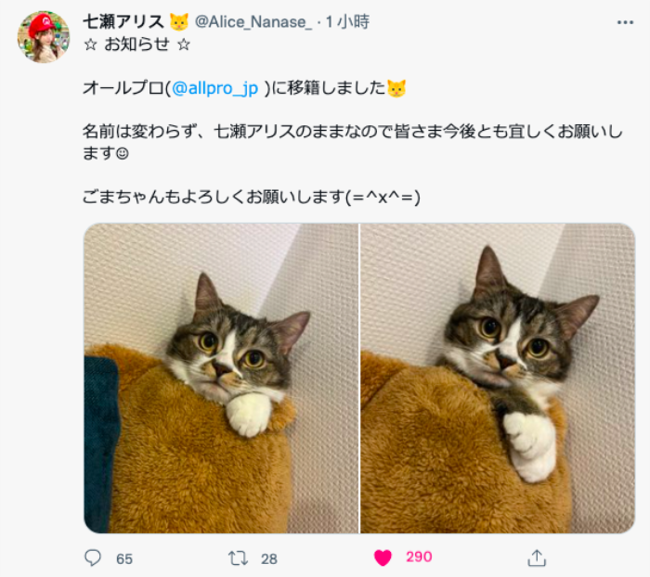Click the smiley emoji after ます
The width and height of the screenshot is (650, 577).
coord(123,154)
